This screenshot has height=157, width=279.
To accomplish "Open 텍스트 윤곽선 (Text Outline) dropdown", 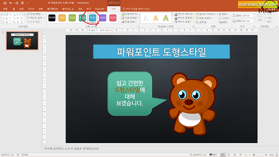I will 184,18.
